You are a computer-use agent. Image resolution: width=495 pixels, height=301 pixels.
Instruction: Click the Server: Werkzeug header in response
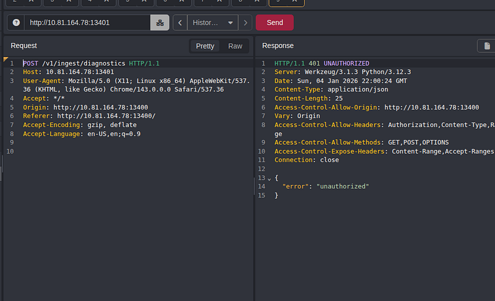tap(343, 72)
